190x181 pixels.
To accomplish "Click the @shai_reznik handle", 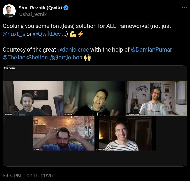I will tap(33, 14).
